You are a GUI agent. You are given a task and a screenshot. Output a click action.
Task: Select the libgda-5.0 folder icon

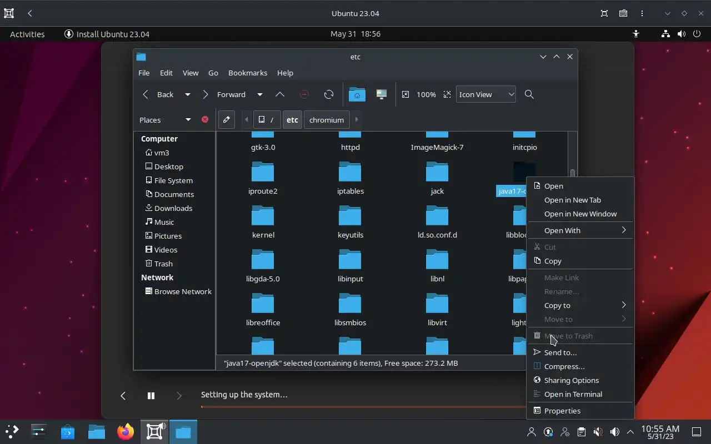263,260
